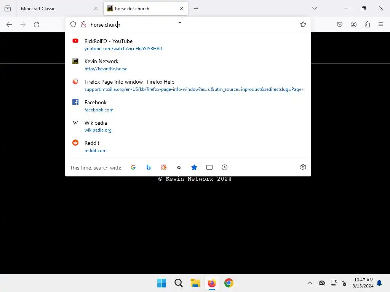Screen dimensions: 390x292
Task: Open Windows taskbar search
Action: 179,283
